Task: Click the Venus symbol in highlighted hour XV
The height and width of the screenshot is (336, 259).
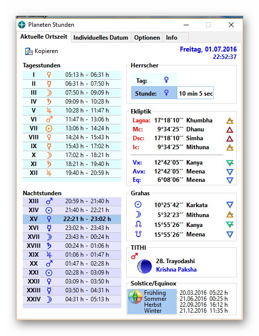Action: coord(49,219)
